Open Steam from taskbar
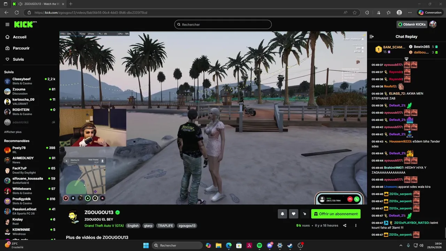The height and width of the screenshot is (251, 446). click(x=290, y=245)
